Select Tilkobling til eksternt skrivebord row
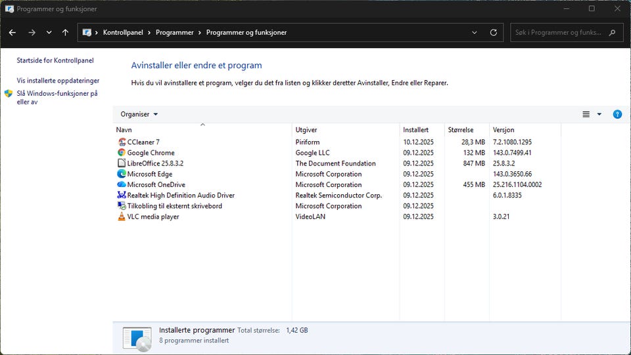The width and height of the screenshot is (631, 355). (x=175, y=205)
